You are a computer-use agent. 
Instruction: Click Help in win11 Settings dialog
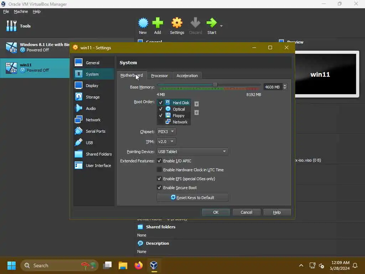tap(277, 212)
